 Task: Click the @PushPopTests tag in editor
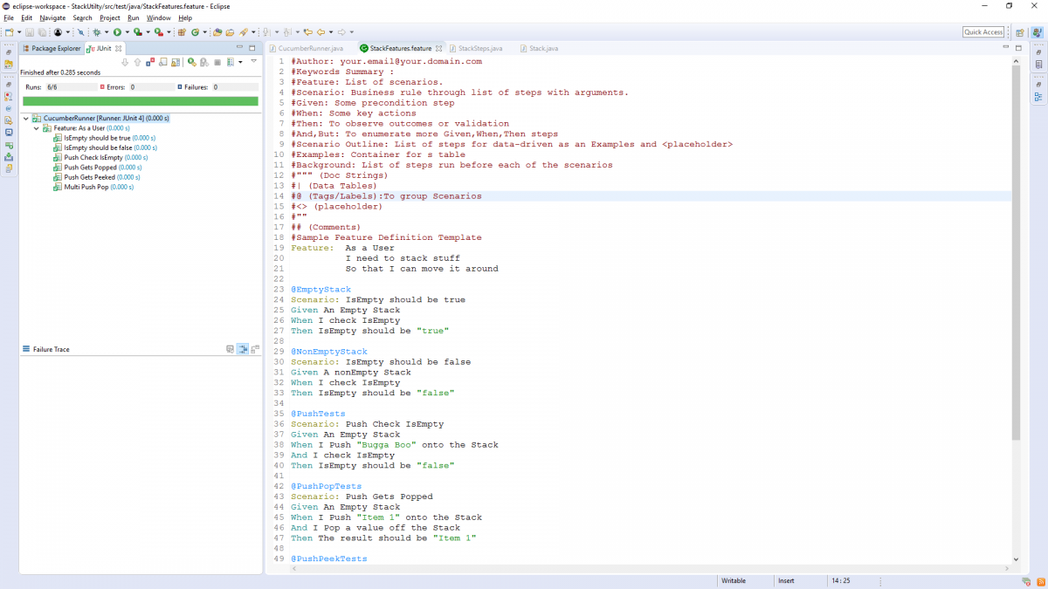pos(326,486)
